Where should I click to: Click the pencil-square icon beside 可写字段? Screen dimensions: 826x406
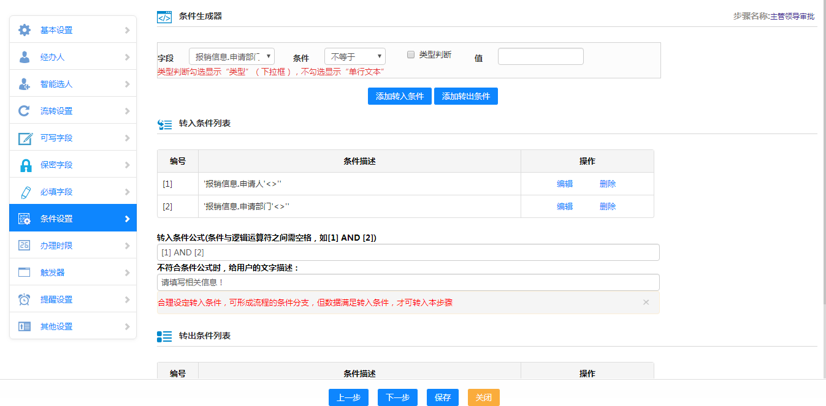click(x=25, y=138)
